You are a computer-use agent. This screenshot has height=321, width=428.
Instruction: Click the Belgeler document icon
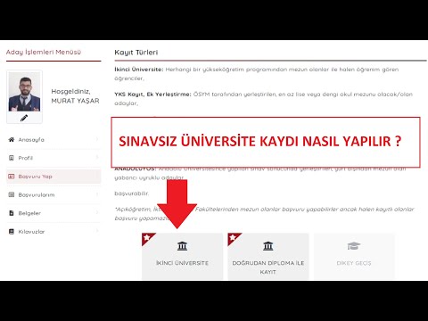pyautogui.click(x=12, y=213)
